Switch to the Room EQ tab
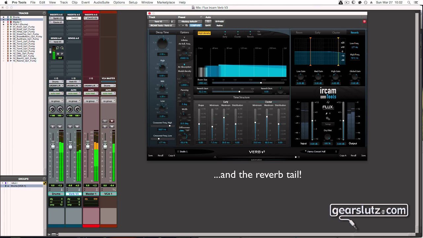This screenshot has width=423, height=238. 299,32
